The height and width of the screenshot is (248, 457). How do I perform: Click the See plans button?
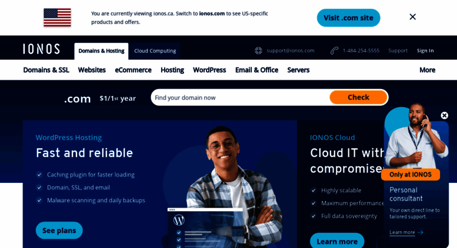[x=59, y=230]
